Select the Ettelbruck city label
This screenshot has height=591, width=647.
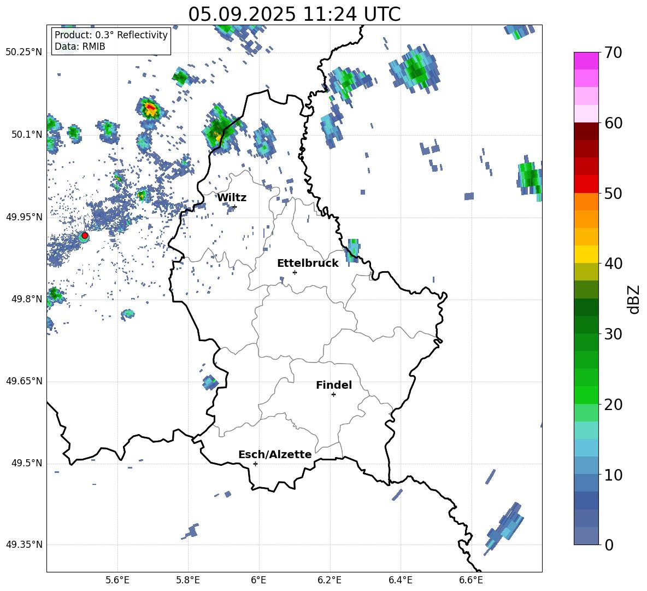point(308,264)
